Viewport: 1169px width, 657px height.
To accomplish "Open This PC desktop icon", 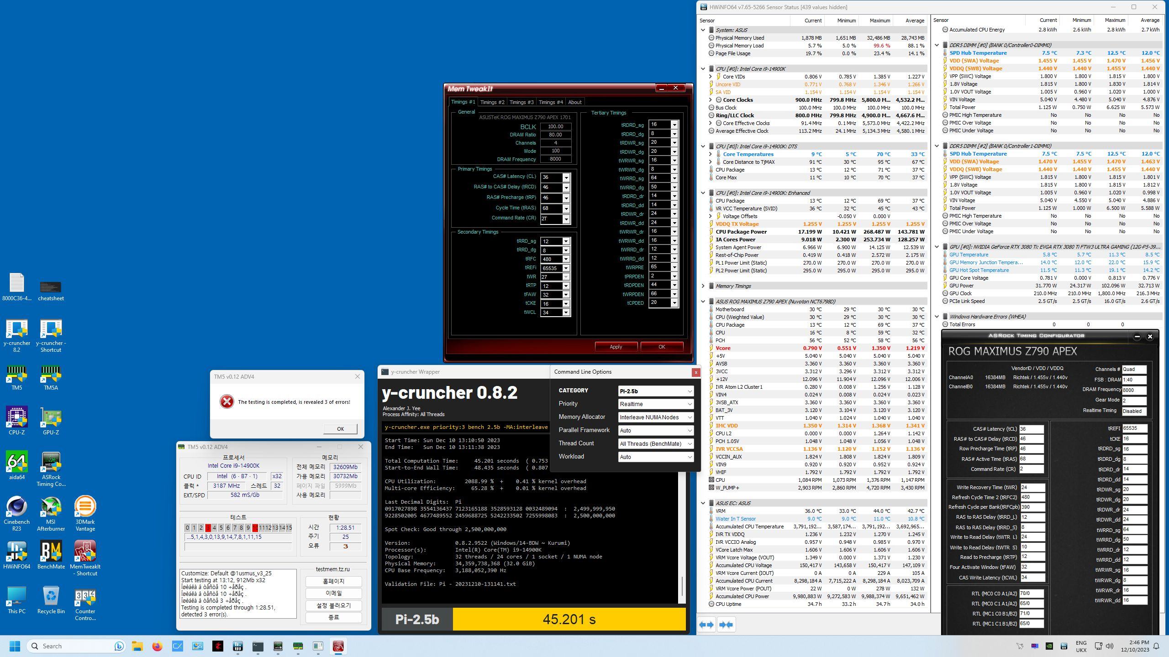I will pos(17,600).
